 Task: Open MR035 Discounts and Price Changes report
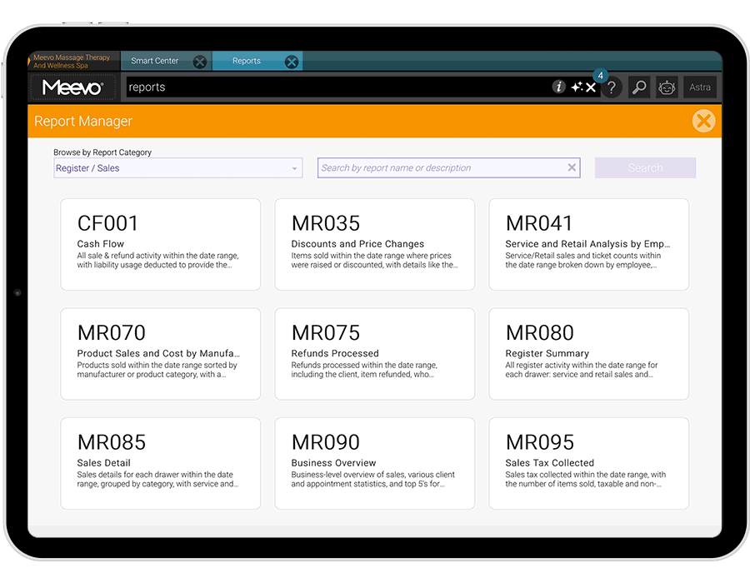pos(374,245)
